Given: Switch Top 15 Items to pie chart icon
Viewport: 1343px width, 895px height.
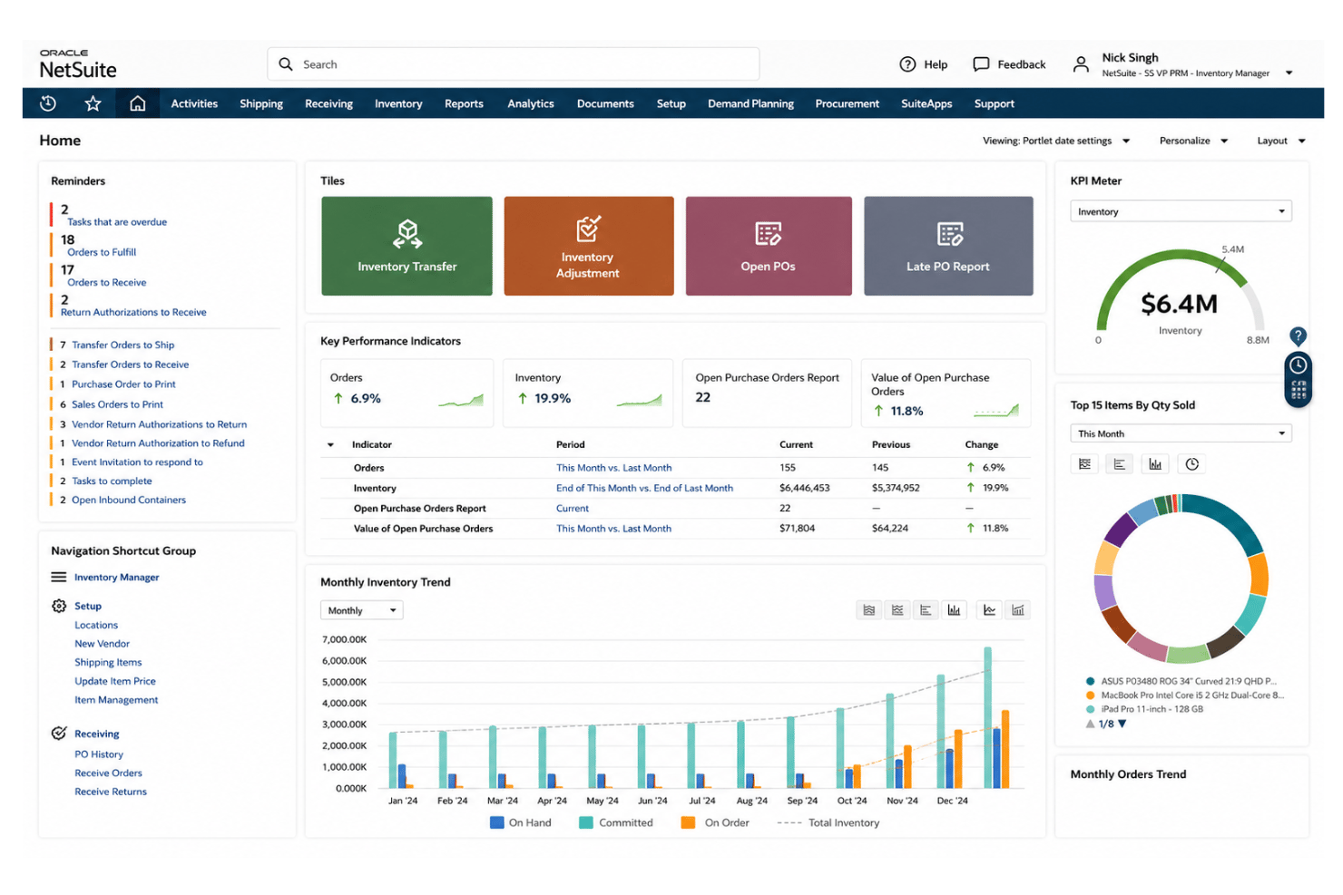Looking at the screenshot, I should (1192, 464).
